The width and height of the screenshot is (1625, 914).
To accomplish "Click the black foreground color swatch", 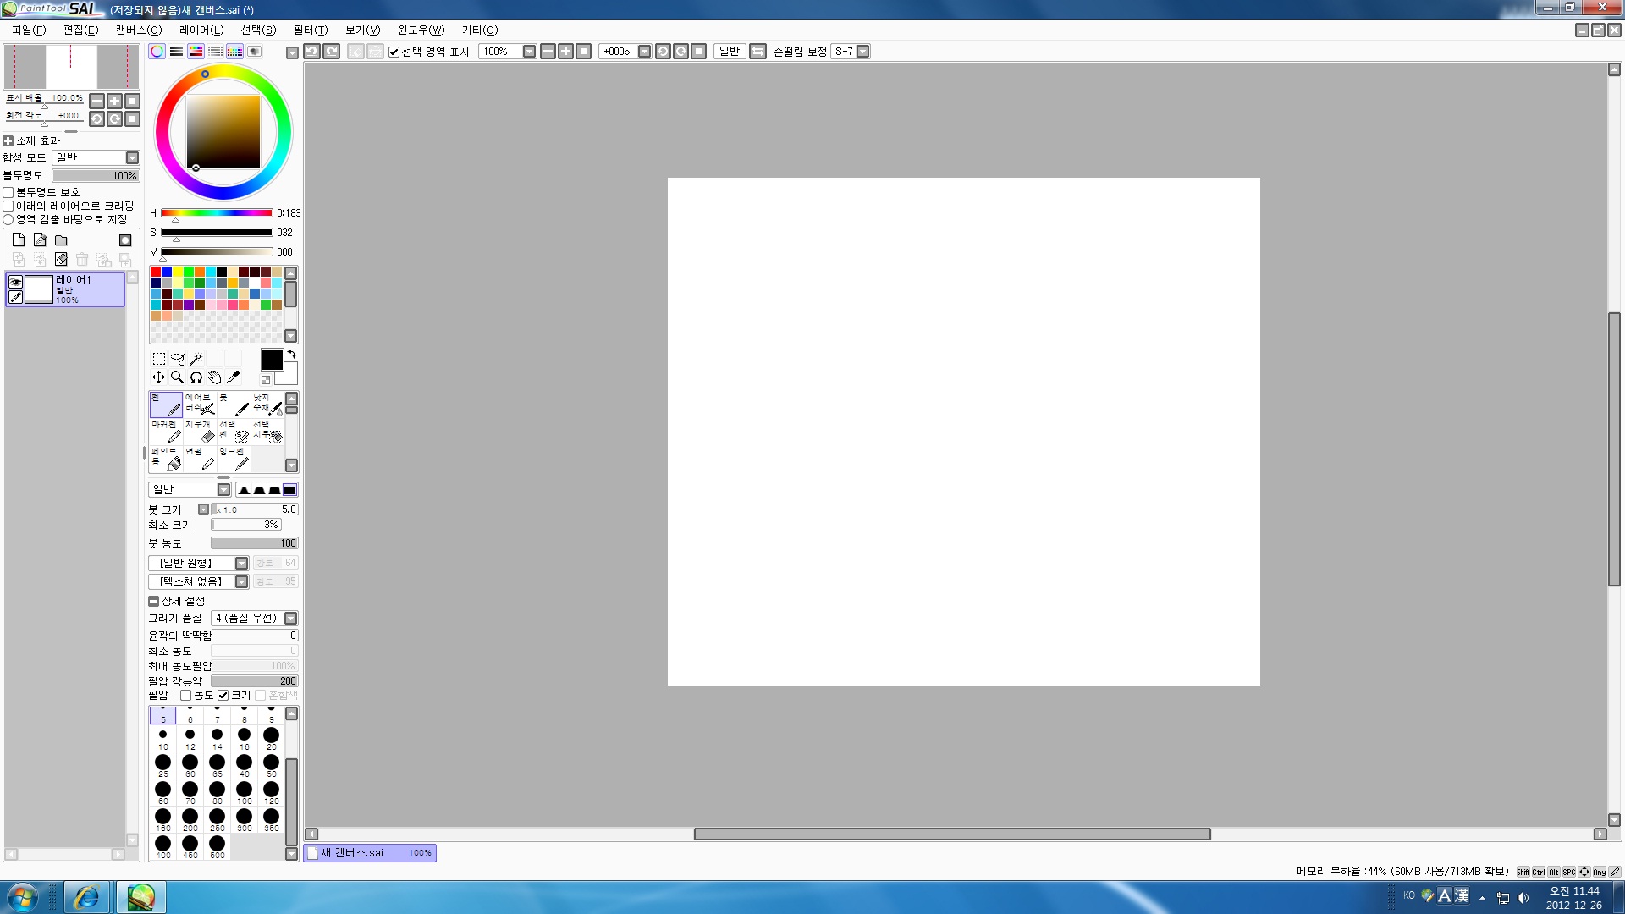I will click(272, 360).
